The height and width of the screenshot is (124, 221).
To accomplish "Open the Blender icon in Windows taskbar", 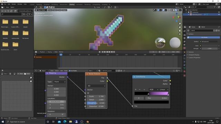I will point(87,122).
